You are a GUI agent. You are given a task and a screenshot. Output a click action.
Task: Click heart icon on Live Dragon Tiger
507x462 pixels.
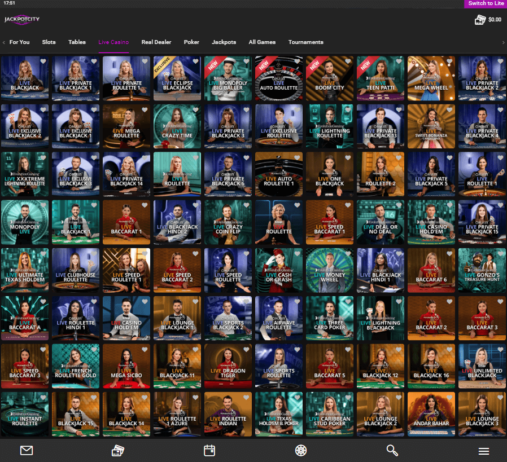(246, 350)
